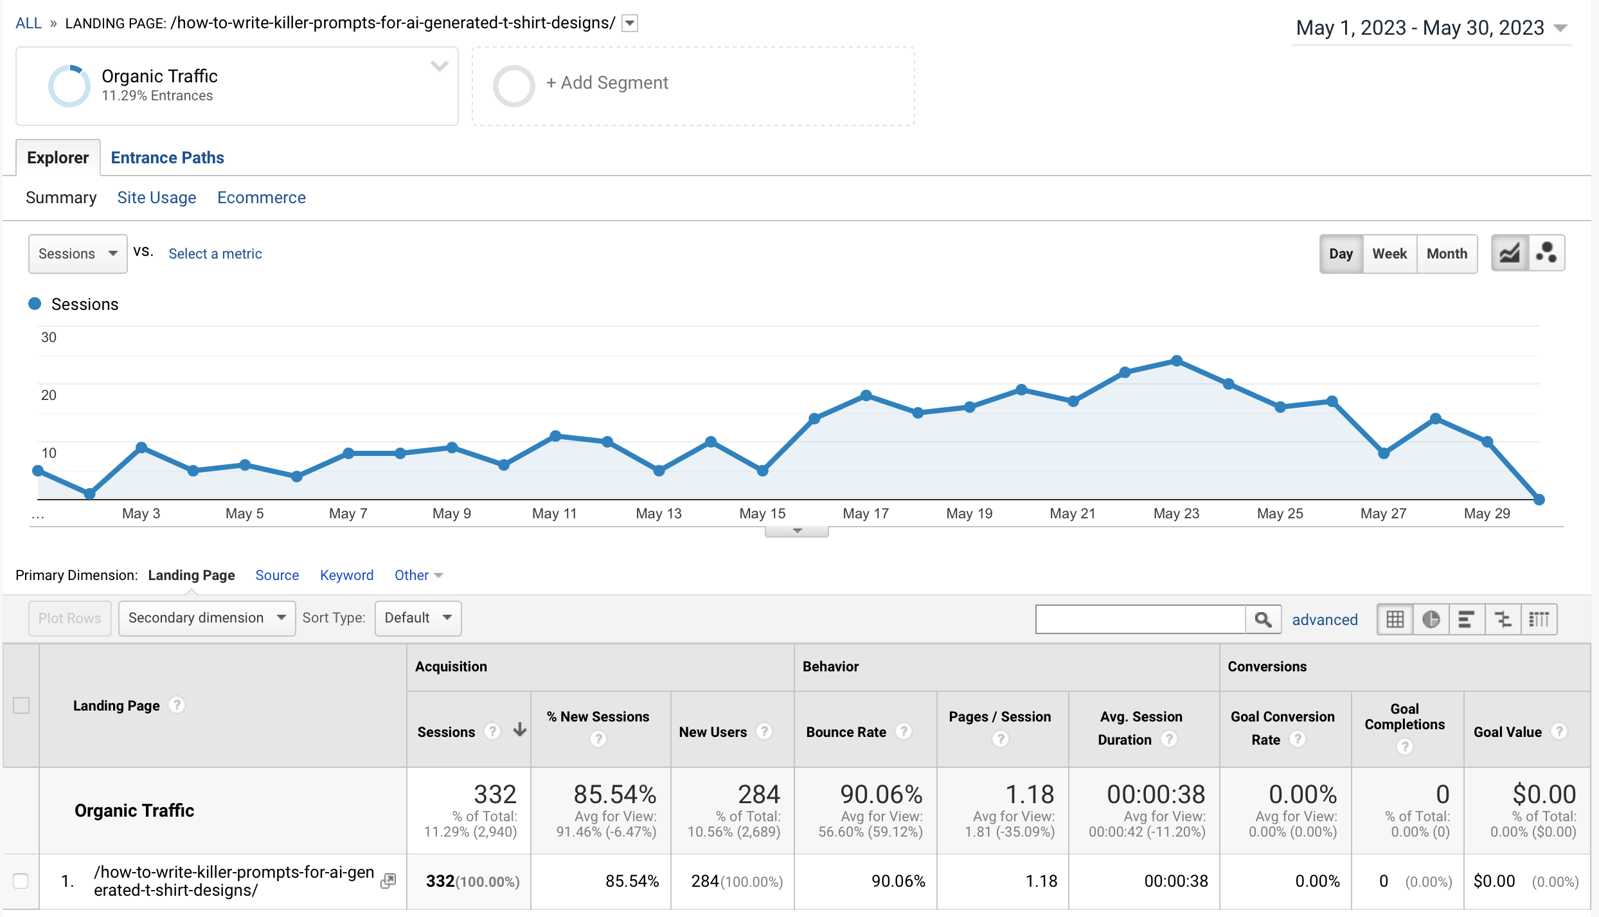Open the Secondary dimension dropdown

206,618
